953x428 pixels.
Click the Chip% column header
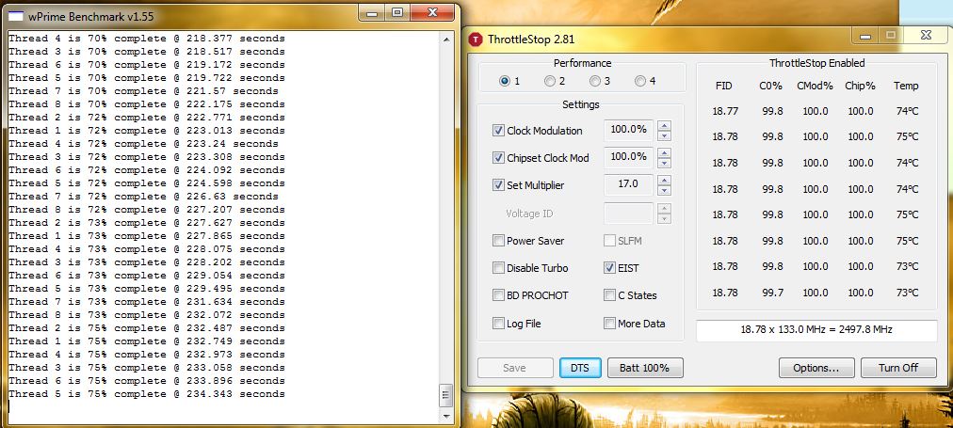click(860, 87)
